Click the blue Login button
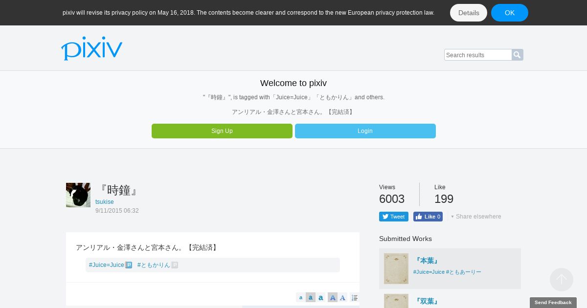The width and height of the screenshot is (587, 308). click(365, 131)
